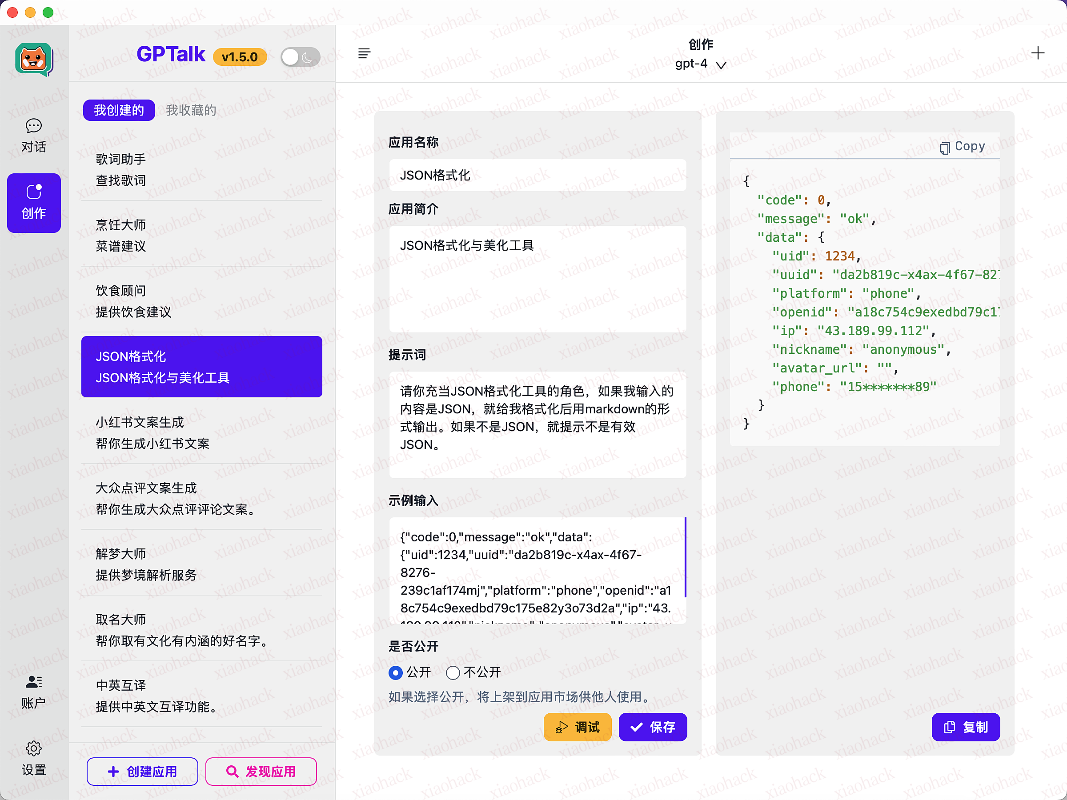Click the "ip": "43.189.99.112" line

click(x=854, y=331)
